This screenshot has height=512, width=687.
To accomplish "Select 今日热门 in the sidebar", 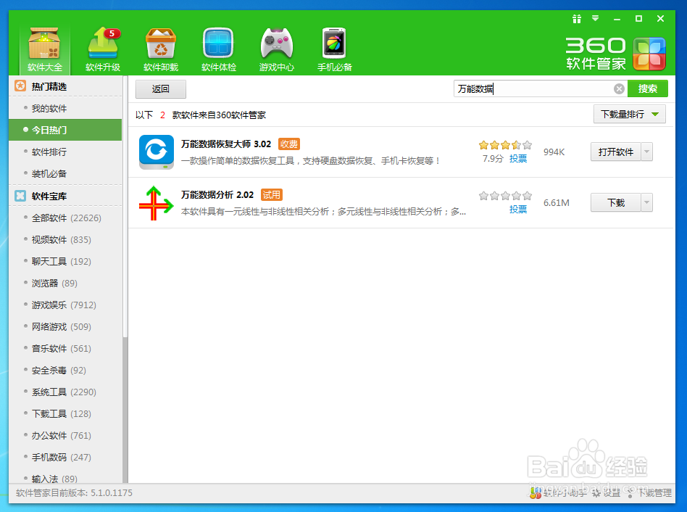I will (65, 131).
